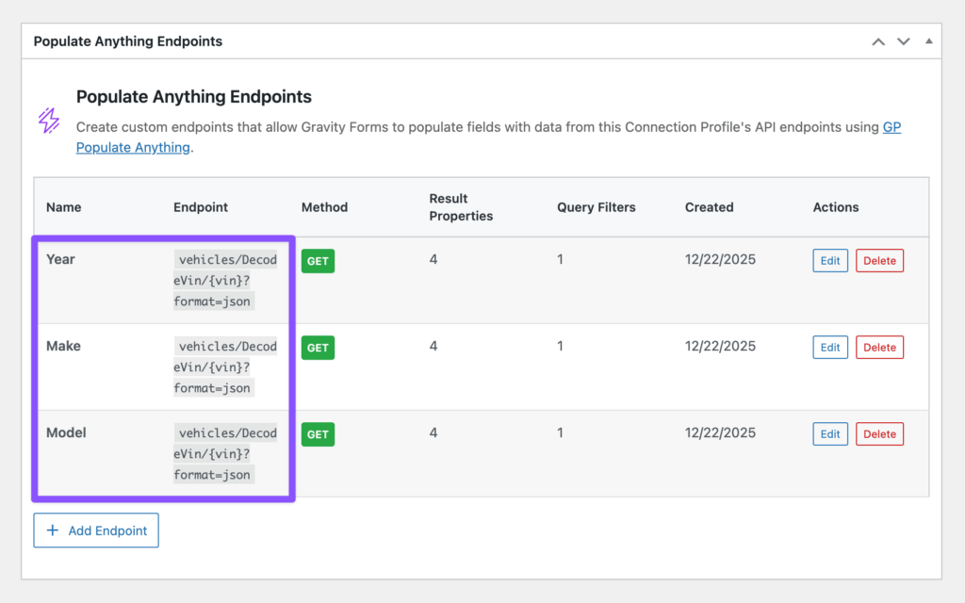Select the Year row name cell

pyautogui.click(x=60, y=259)
